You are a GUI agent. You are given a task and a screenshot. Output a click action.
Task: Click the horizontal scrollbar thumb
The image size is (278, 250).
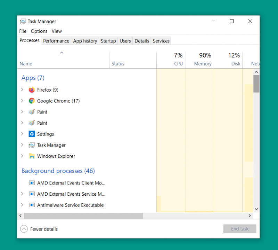tap(83, 216)
